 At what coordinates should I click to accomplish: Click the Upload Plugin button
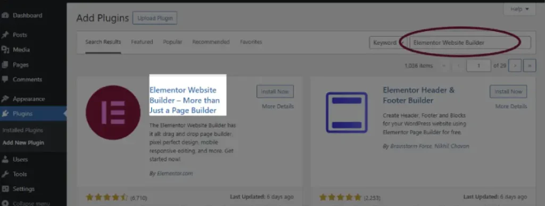click(155, 19)
